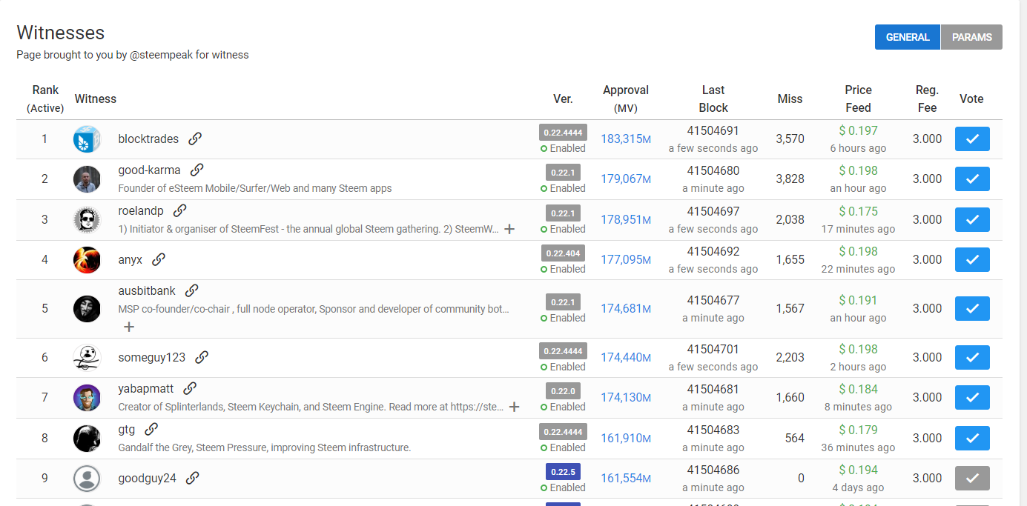Screen dimensions: 1027x506
Task: Remove vote for yabapmatt witness
Action: [972, 398]
